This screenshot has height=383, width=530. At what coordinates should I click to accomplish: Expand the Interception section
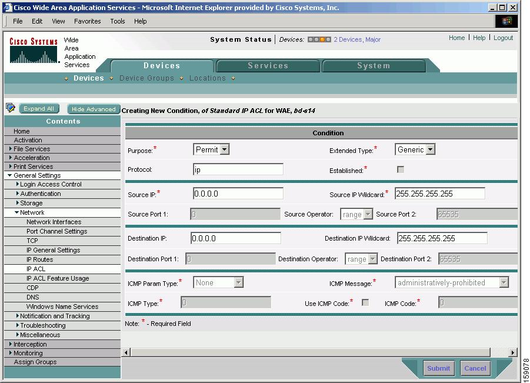pyautogui.click(x=11, y=344)
